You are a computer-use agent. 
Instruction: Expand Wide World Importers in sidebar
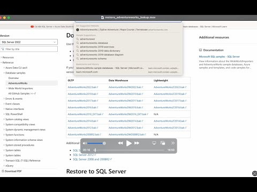coord(20,89)
